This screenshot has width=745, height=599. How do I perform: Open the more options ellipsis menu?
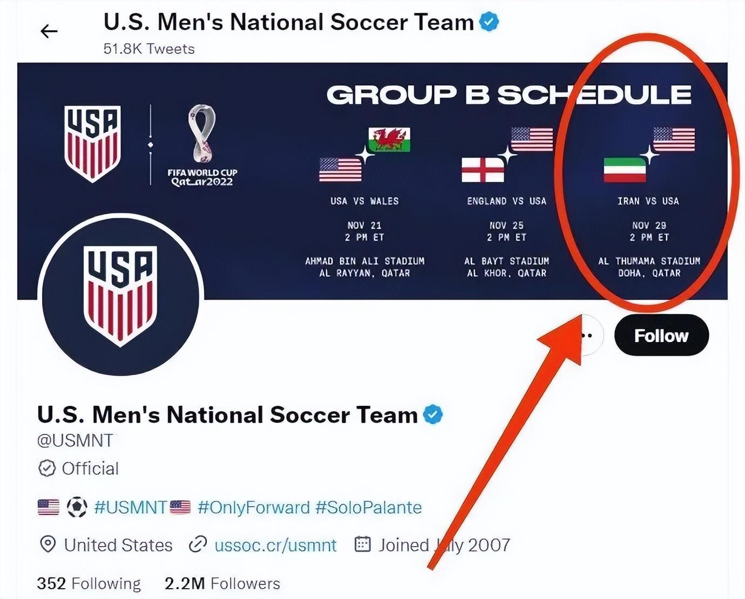click(x=587, y=336)
